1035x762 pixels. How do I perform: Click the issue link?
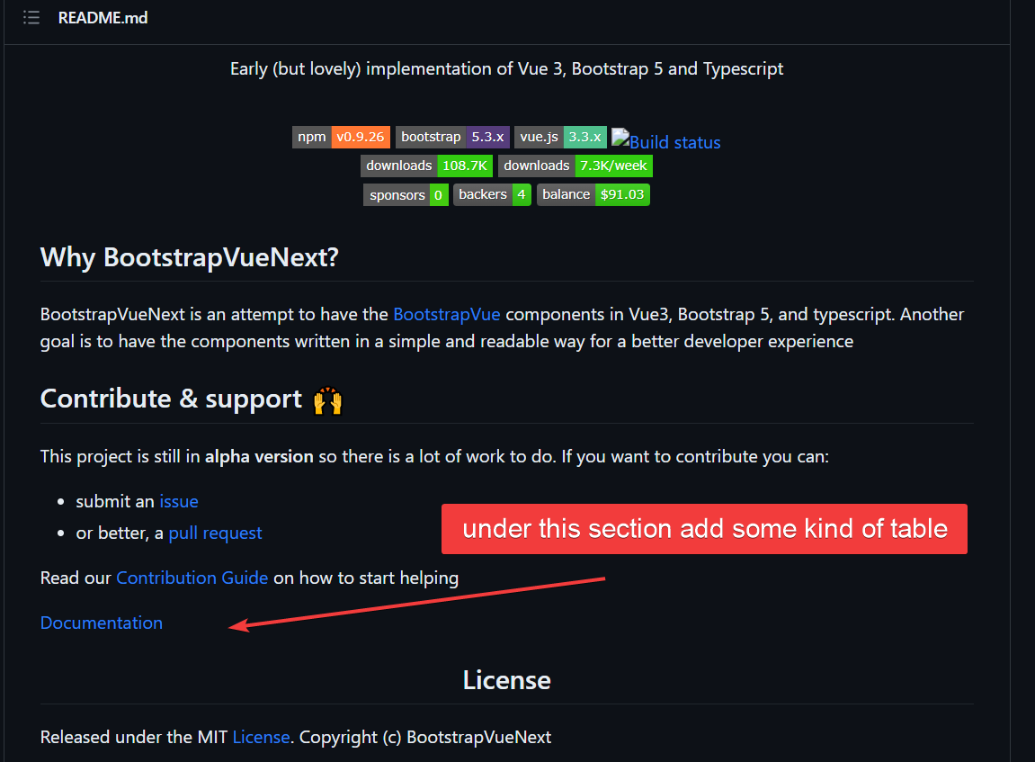(179, 501)
